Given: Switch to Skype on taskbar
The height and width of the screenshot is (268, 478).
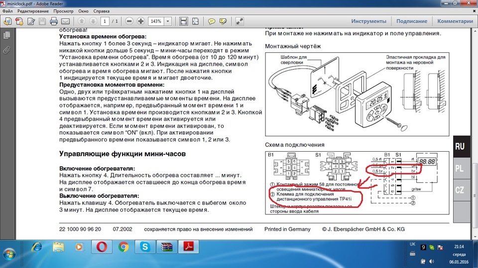Looking at the screenshot, I should coord(145,247).
